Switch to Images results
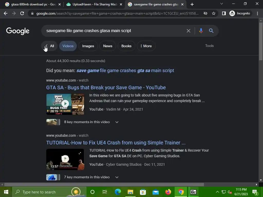This screenshot has width=263, height=197. click(88, 46)
